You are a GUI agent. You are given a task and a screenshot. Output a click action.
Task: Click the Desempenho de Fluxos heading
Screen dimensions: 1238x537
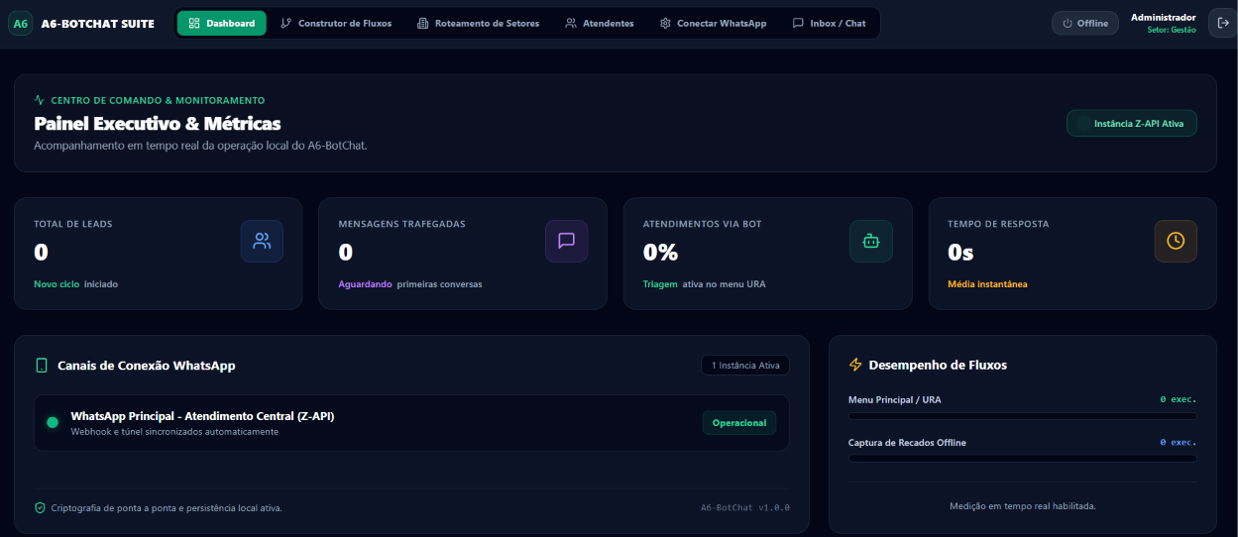coord(938,365)
